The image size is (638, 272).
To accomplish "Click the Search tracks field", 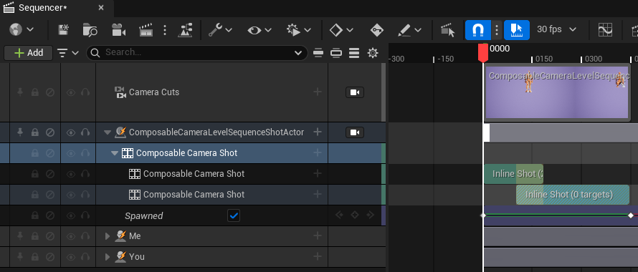I will click(x=197, y=53).
